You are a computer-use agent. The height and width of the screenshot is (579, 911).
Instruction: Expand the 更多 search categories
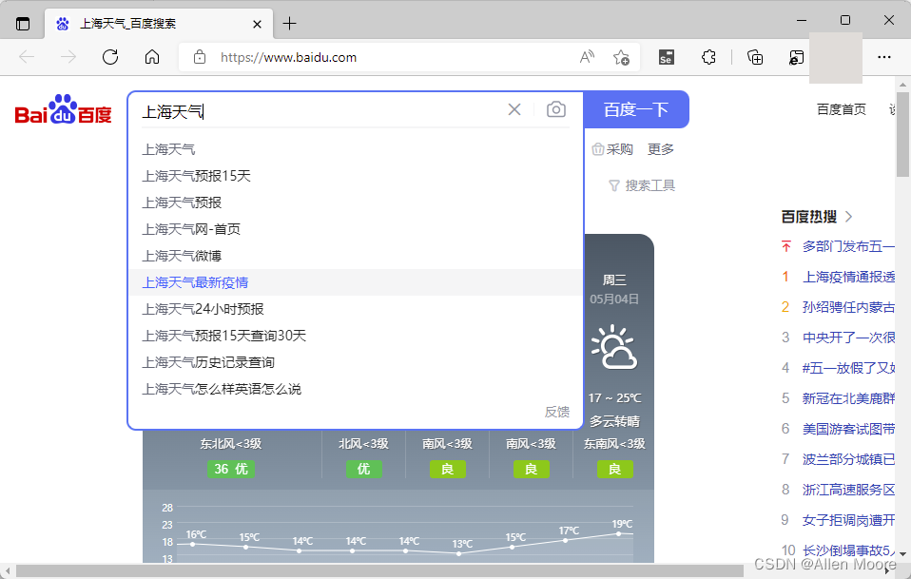click(661, 149)
